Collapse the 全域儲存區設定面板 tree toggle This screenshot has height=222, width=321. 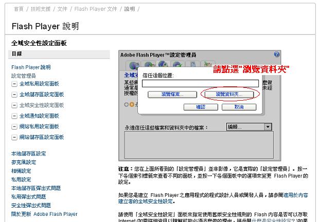click(x=14, y=95)
